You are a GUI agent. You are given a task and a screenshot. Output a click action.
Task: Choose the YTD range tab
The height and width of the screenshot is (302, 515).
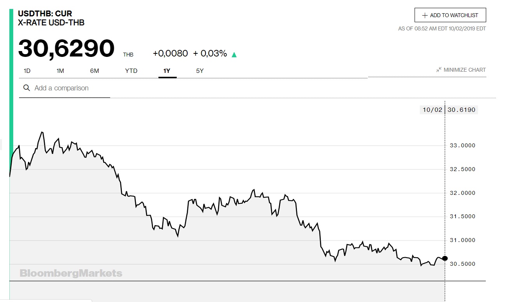coord(131,71)
